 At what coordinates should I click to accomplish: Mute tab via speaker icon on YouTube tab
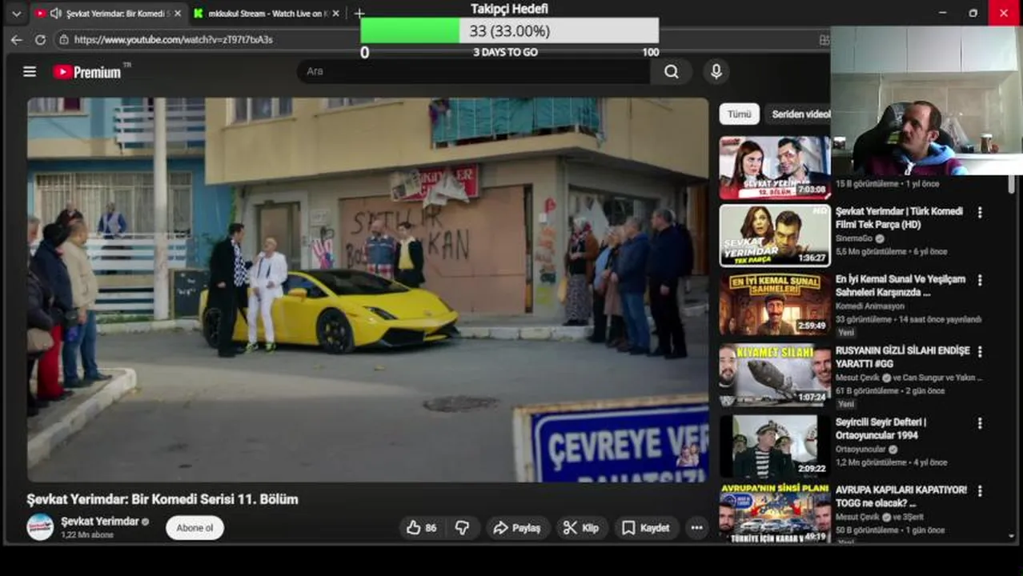(55, 14)
